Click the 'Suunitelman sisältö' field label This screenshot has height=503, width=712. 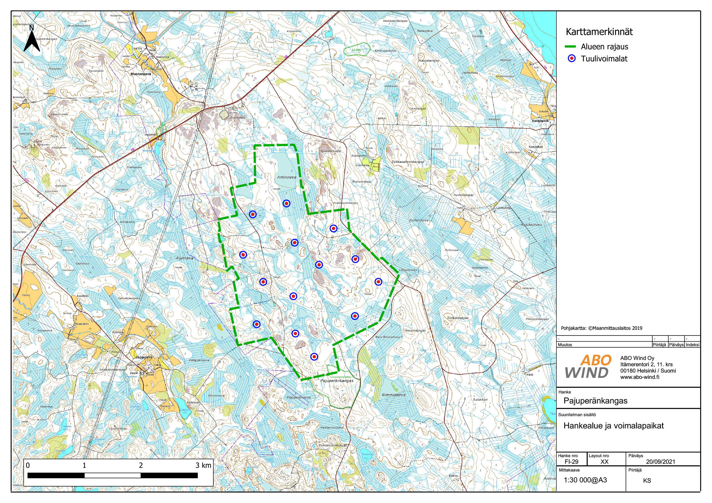[577, 415]
